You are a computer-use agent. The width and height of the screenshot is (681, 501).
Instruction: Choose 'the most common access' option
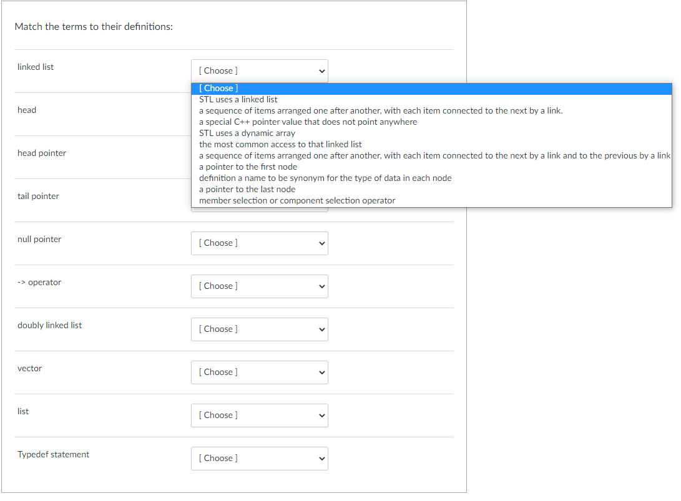pyautogui.click(x=431, y=145)
